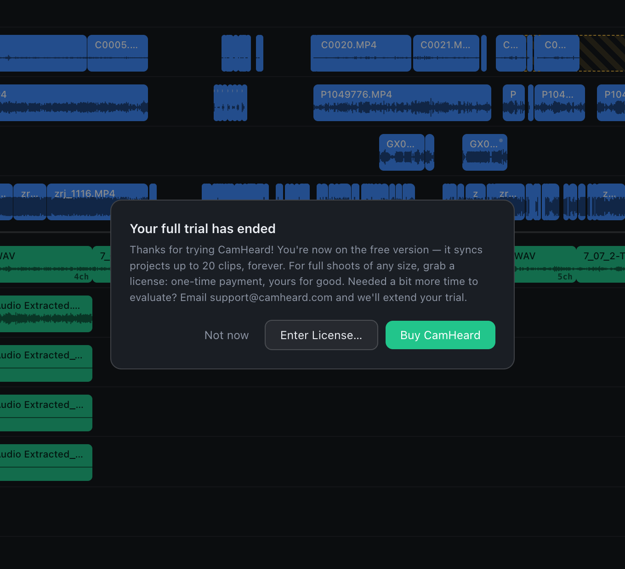625x569 pixels.
Task: Select the GX0... clip without a dot marker
Action: click(x=402, y=152)
